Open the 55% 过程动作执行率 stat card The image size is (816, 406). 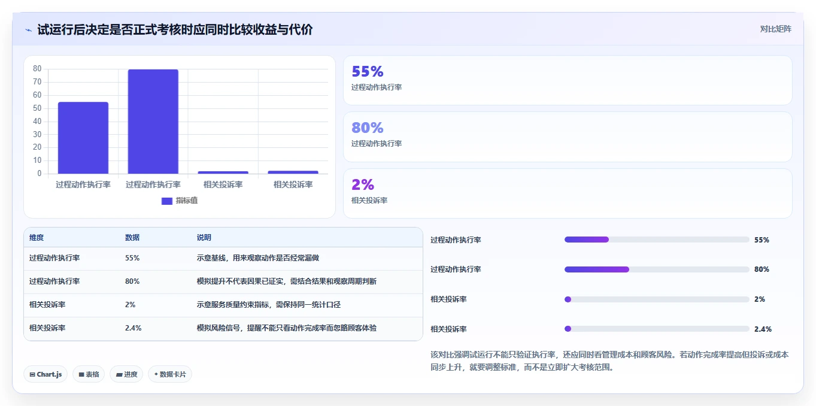coord(568,80)
